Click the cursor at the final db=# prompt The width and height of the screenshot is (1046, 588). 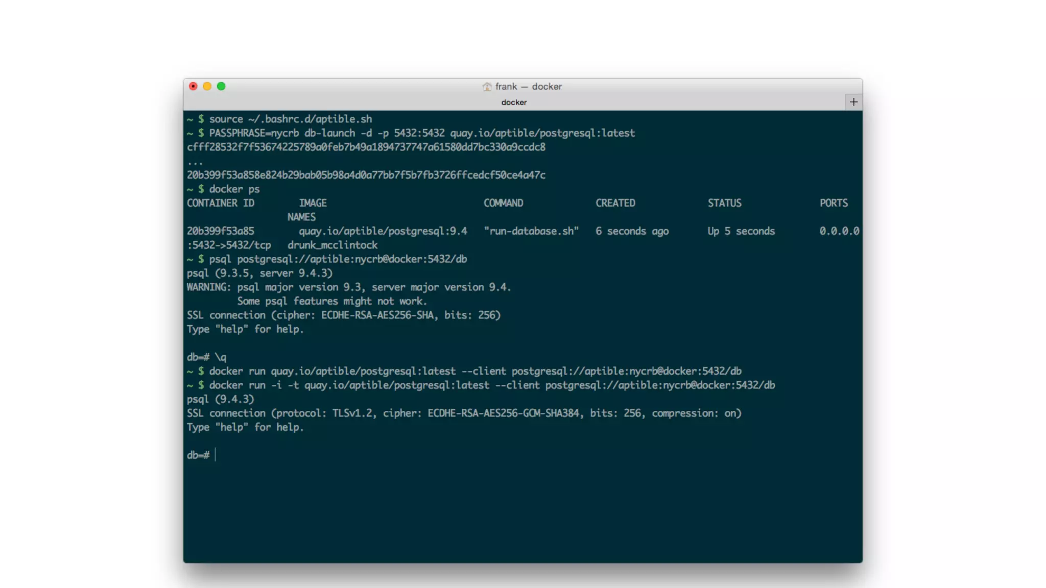pos(216,455)
